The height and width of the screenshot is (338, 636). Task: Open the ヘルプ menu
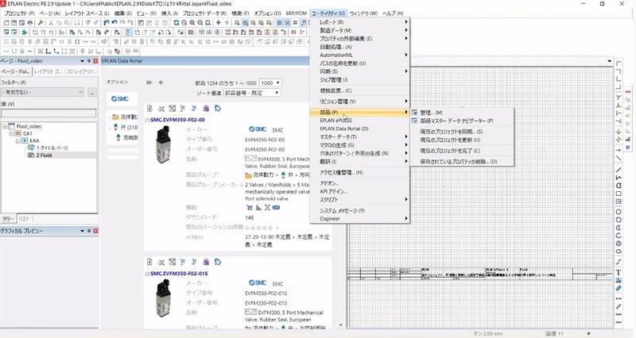point(393,13)
